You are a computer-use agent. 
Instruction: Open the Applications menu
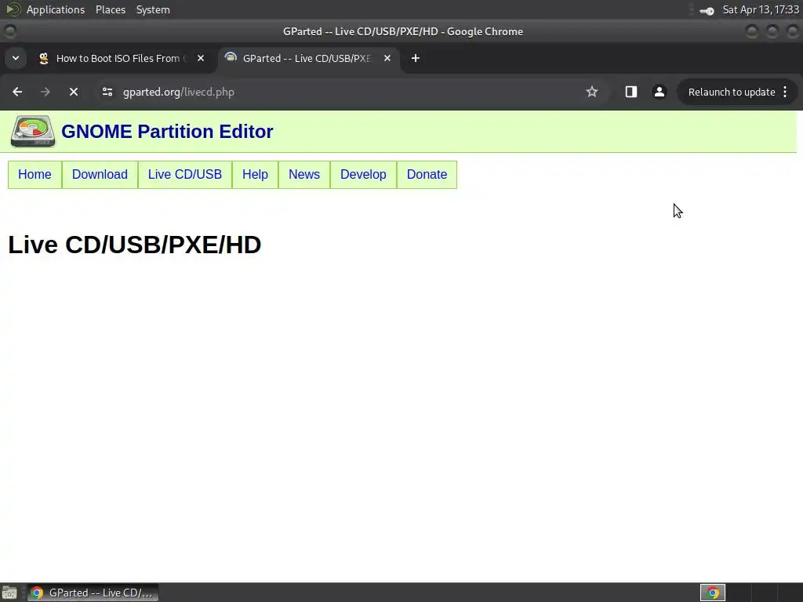(56, 9)
